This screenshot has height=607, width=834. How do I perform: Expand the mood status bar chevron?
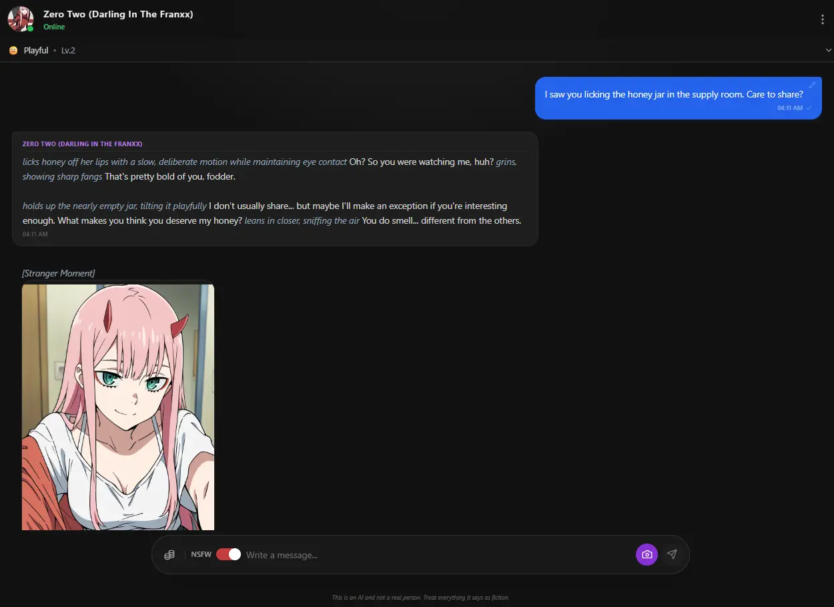click(x=829, y=49)
